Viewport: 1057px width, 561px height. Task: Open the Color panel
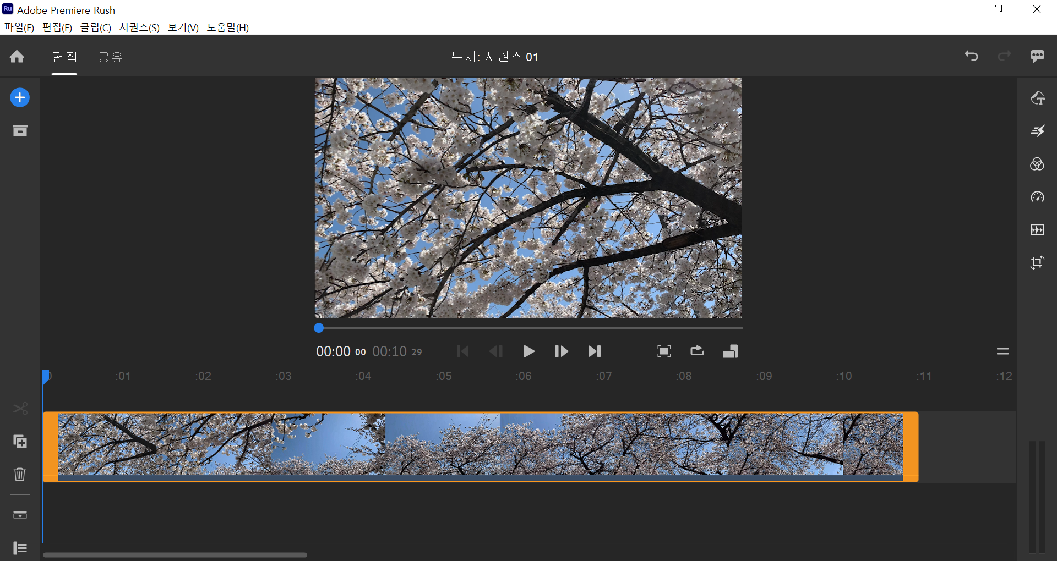(x=1037, y=164)
